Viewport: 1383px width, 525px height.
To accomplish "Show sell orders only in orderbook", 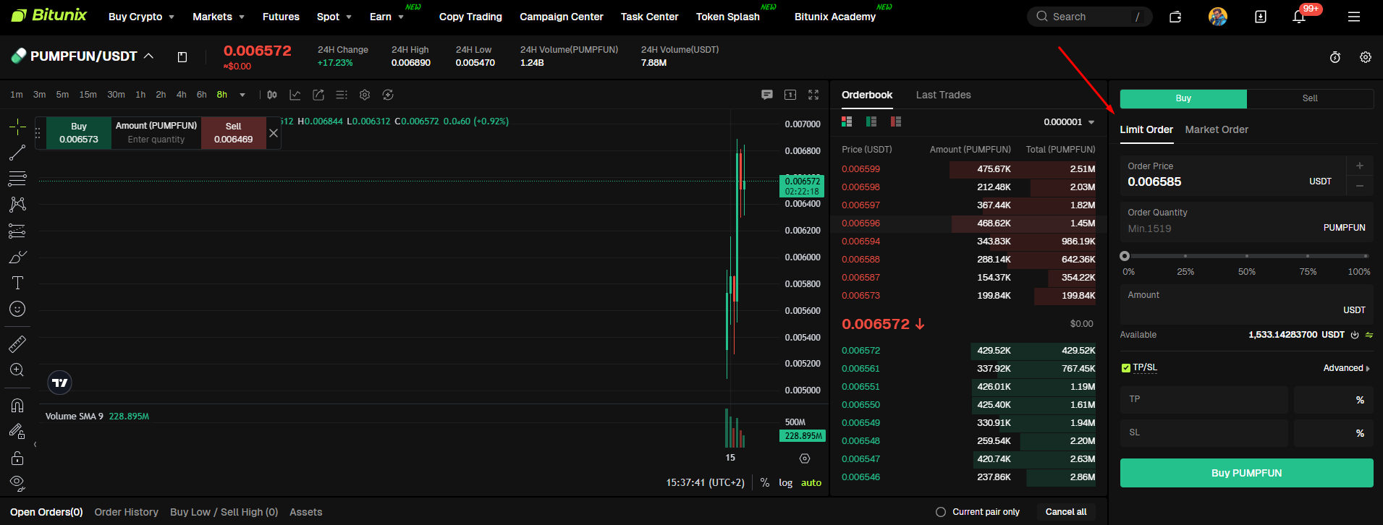I will pyautogui.click(x=896, y=121).
